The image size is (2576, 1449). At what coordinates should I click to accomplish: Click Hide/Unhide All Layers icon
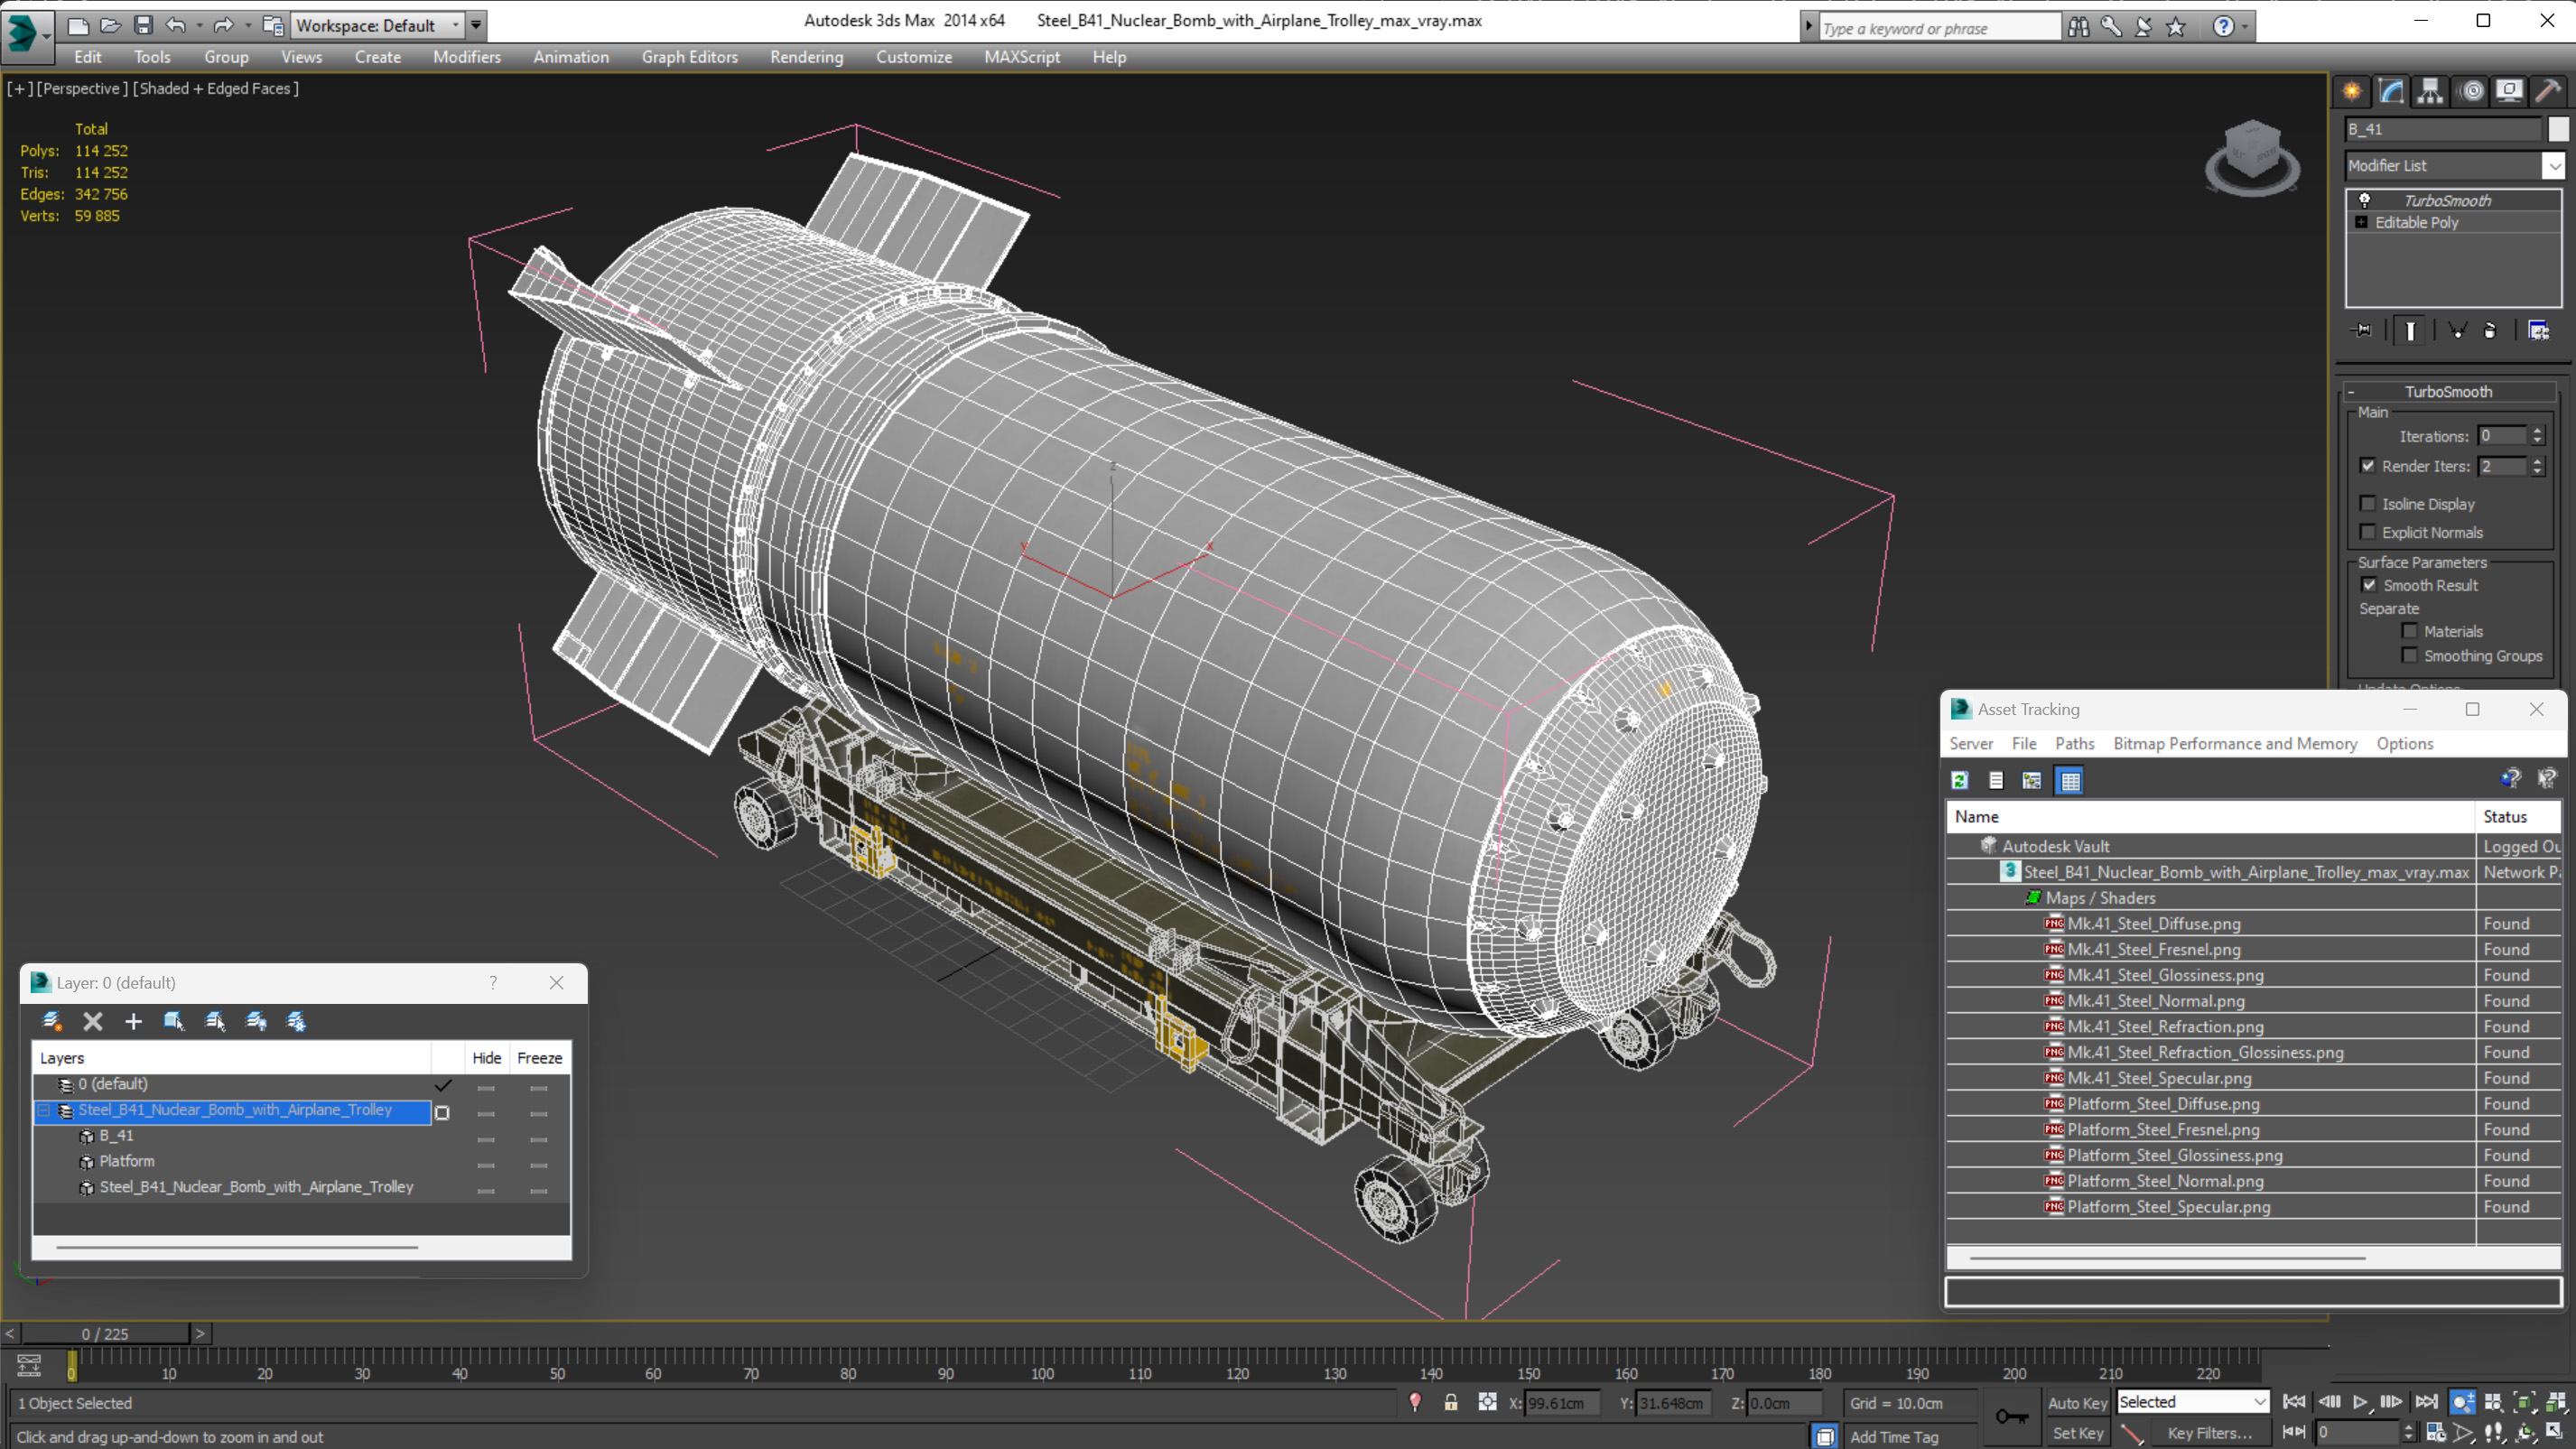[256, 1021]
